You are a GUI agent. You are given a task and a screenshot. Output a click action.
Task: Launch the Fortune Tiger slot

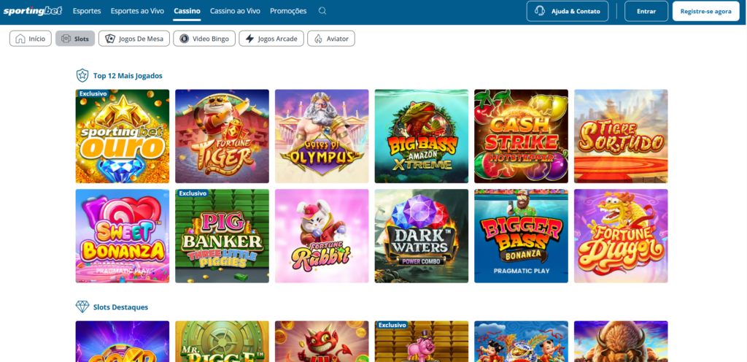[222, 136]
